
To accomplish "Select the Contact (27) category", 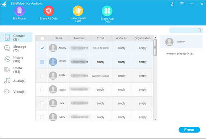I will pyautogui.click(x=16, y=37).
